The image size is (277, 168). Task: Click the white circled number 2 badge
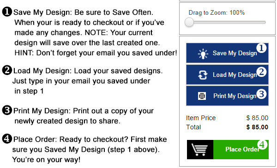coord(261,72)
